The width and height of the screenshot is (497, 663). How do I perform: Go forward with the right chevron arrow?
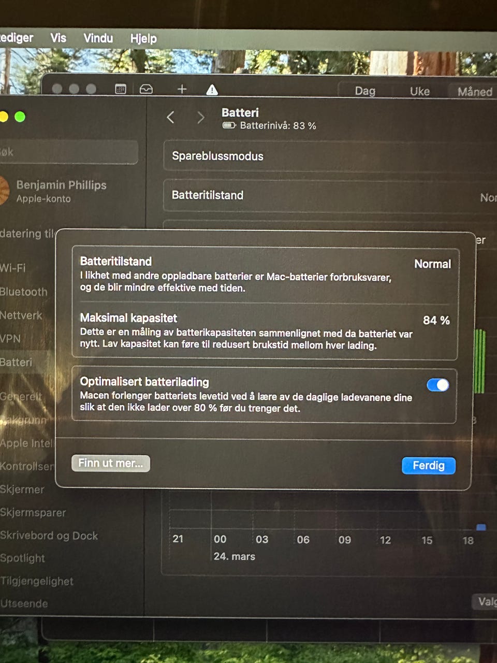pos(200,118)
